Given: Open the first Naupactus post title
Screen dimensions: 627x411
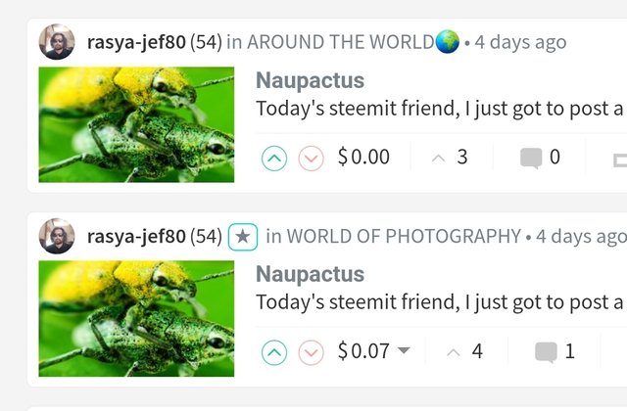Looking at the screenshot, I should coord(311,80).
